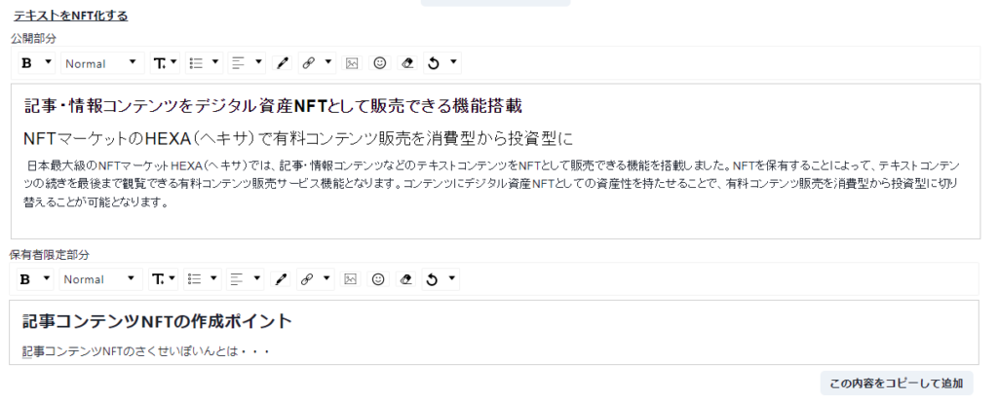
Task: Open the text alignment menu in the 公開部分 toolbar
Action: [247, 63]
